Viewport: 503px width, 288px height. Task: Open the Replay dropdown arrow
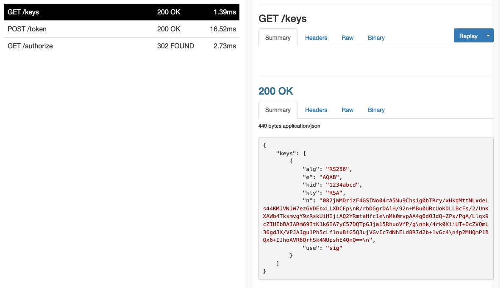point(488,36)
